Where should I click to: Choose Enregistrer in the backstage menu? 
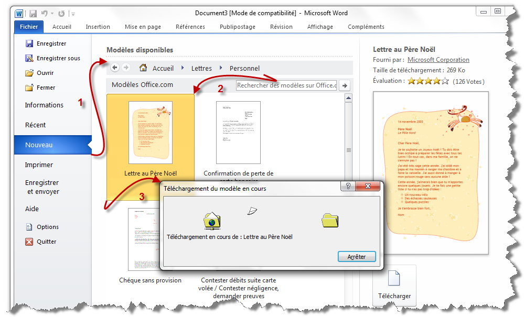click(46, 43)
